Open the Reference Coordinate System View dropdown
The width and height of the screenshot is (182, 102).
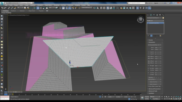point(52,8)
